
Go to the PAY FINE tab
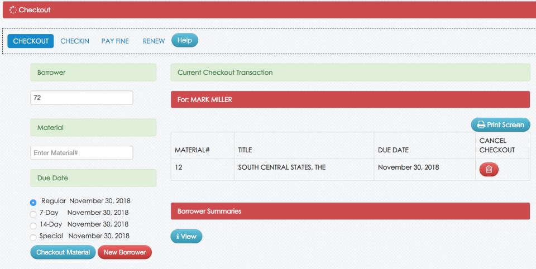(115, 41)
